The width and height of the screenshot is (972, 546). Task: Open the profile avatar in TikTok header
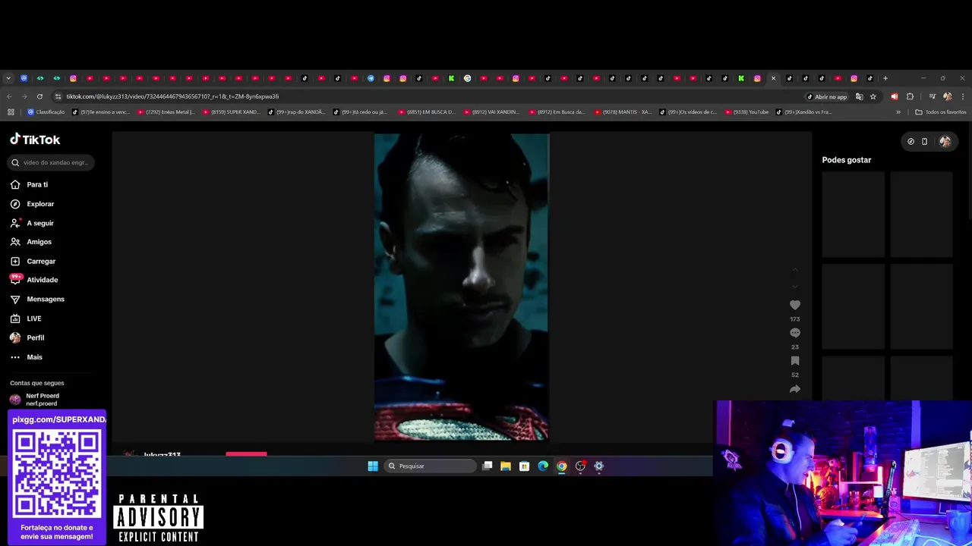945,141
